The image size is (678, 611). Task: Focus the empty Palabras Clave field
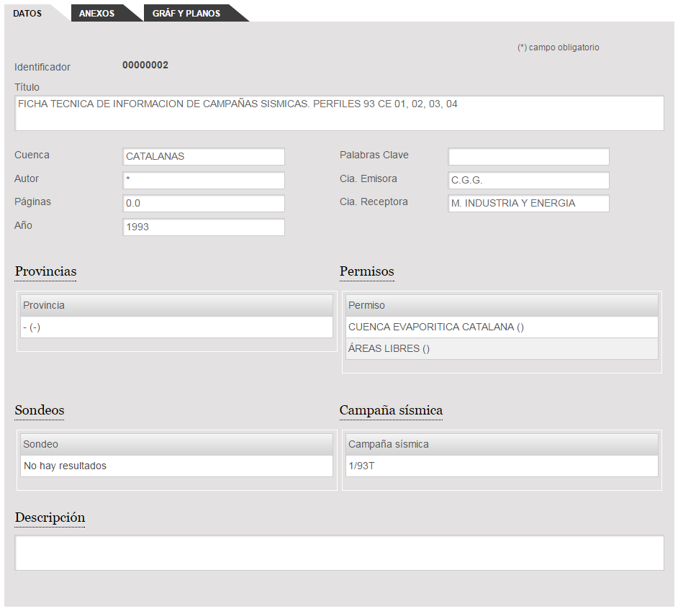(528, 157)
